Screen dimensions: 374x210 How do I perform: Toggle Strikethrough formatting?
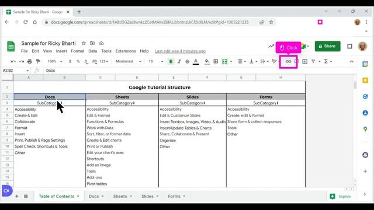pos(187,61)
